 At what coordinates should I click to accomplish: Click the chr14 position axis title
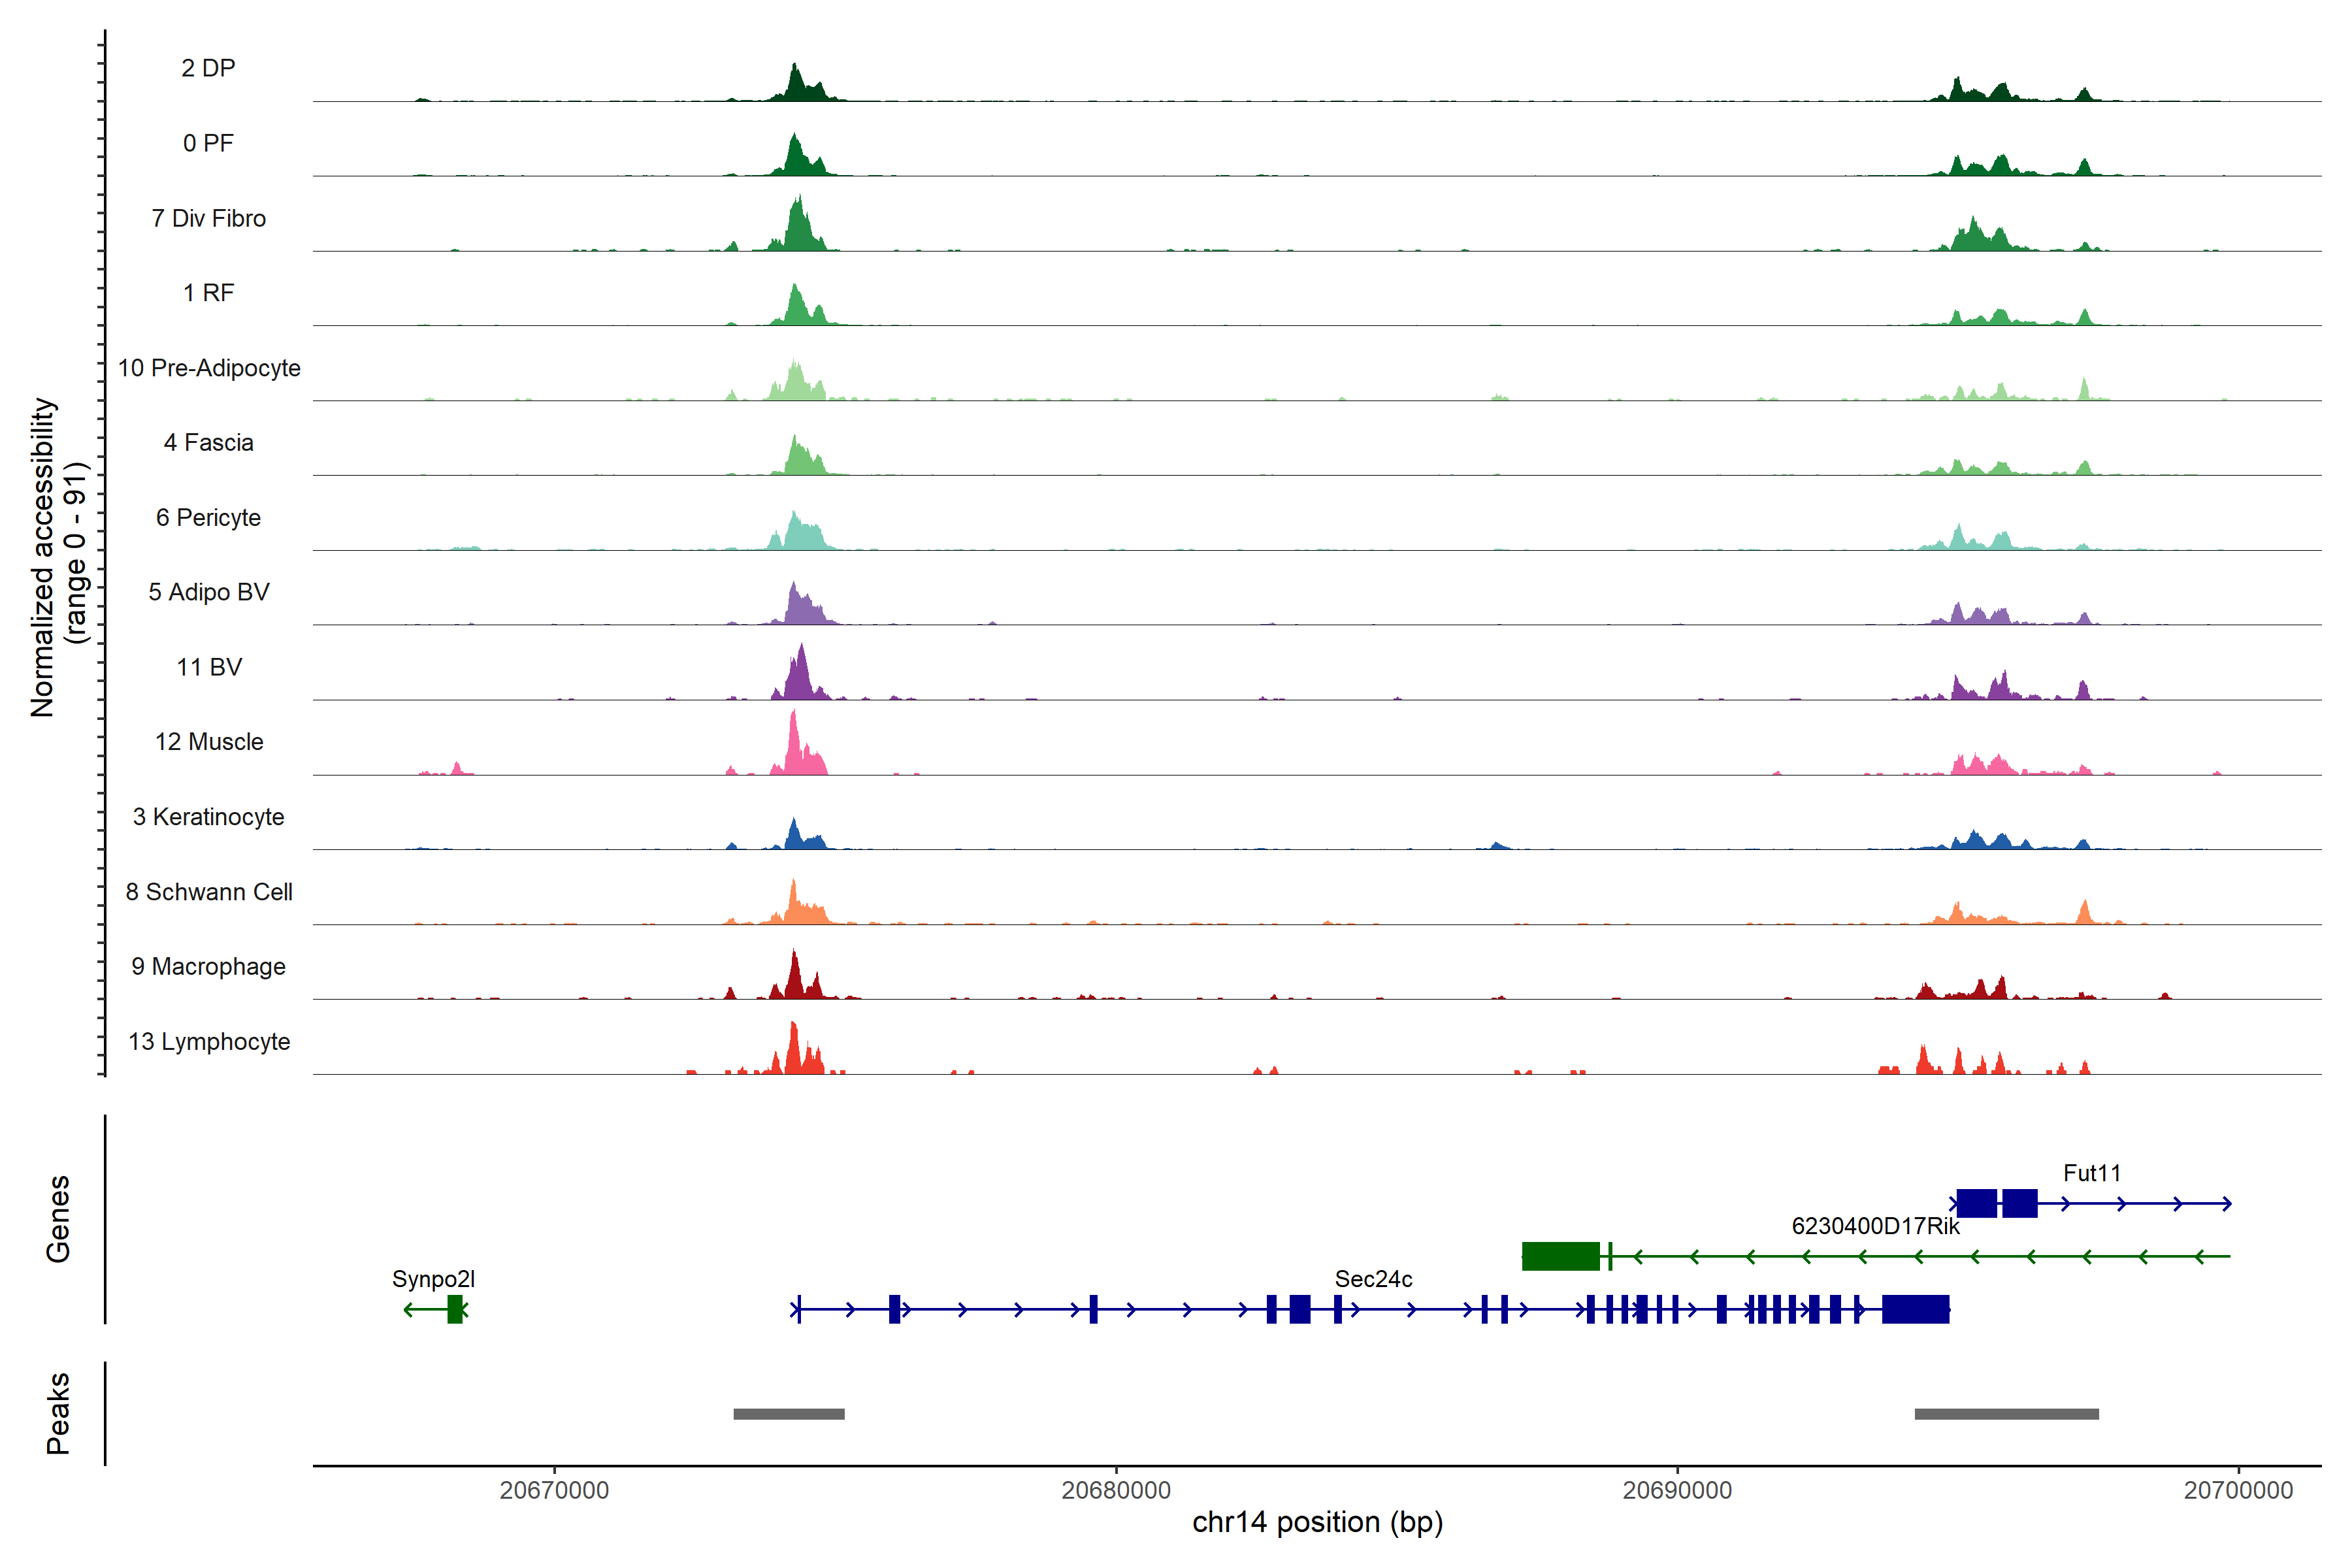pos(1317,1522)
